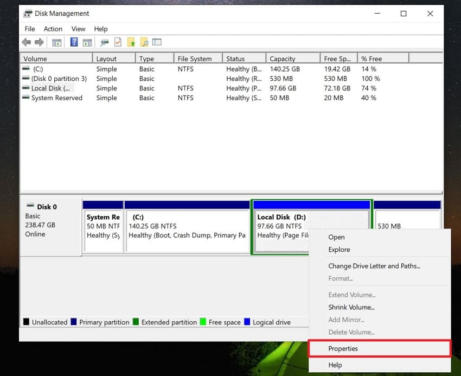
Task: Open the View menu
Action: pos(78,29)
